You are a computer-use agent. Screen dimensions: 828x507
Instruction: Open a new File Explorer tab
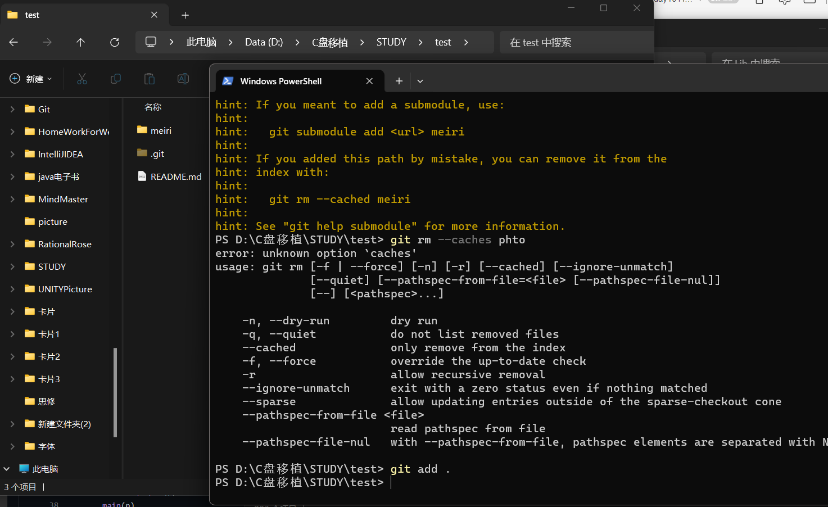185,15
